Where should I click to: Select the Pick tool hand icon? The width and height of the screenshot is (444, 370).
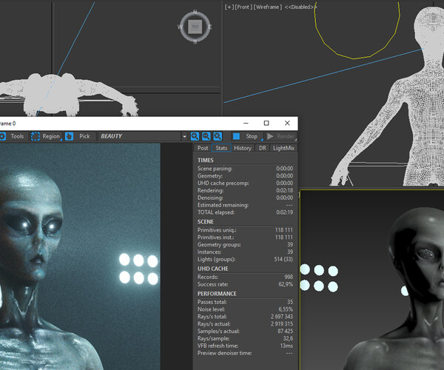point(70,136)
